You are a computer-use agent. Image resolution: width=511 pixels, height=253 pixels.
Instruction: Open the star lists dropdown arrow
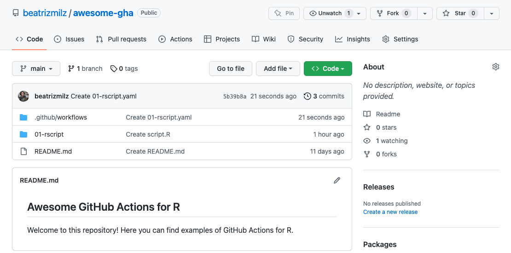[x=492, y=13]
